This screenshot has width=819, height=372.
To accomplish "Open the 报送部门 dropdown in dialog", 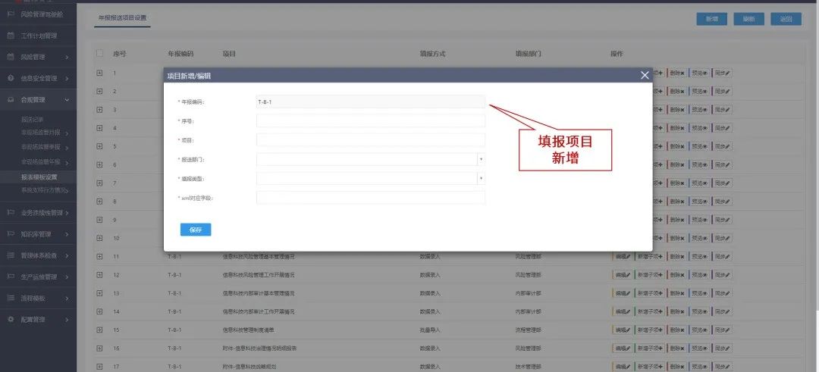I will pyautogui.click(x=371, y=160).
